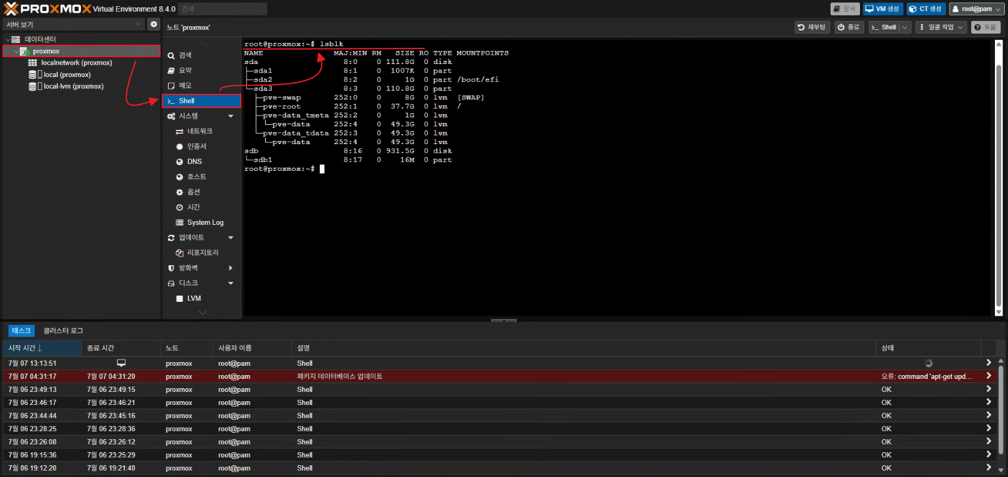The width and height of the screenshot is (1008, 477).
Task: Expand the 13:13:51 Shell task row arrow
Action: tap(988, 363)
